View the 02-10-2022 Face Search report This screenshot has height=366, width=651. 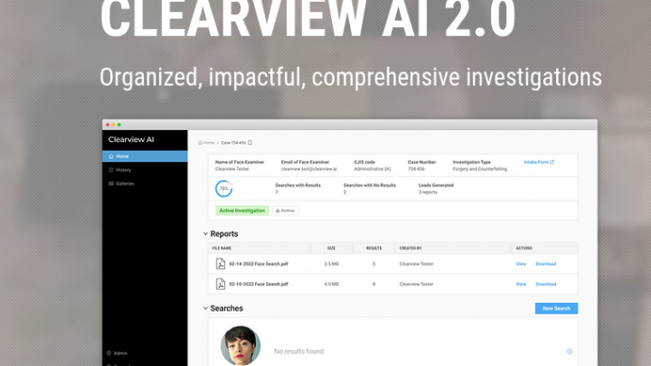pyautogui.click(x=521, y=285)
